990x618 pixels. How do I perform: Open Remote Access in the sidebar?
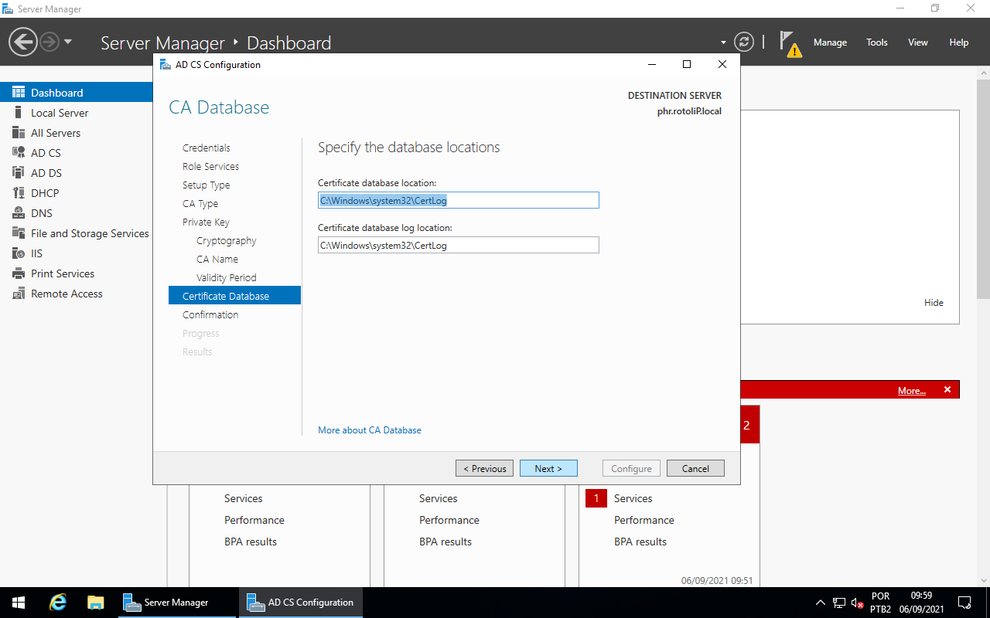[66, 293]
